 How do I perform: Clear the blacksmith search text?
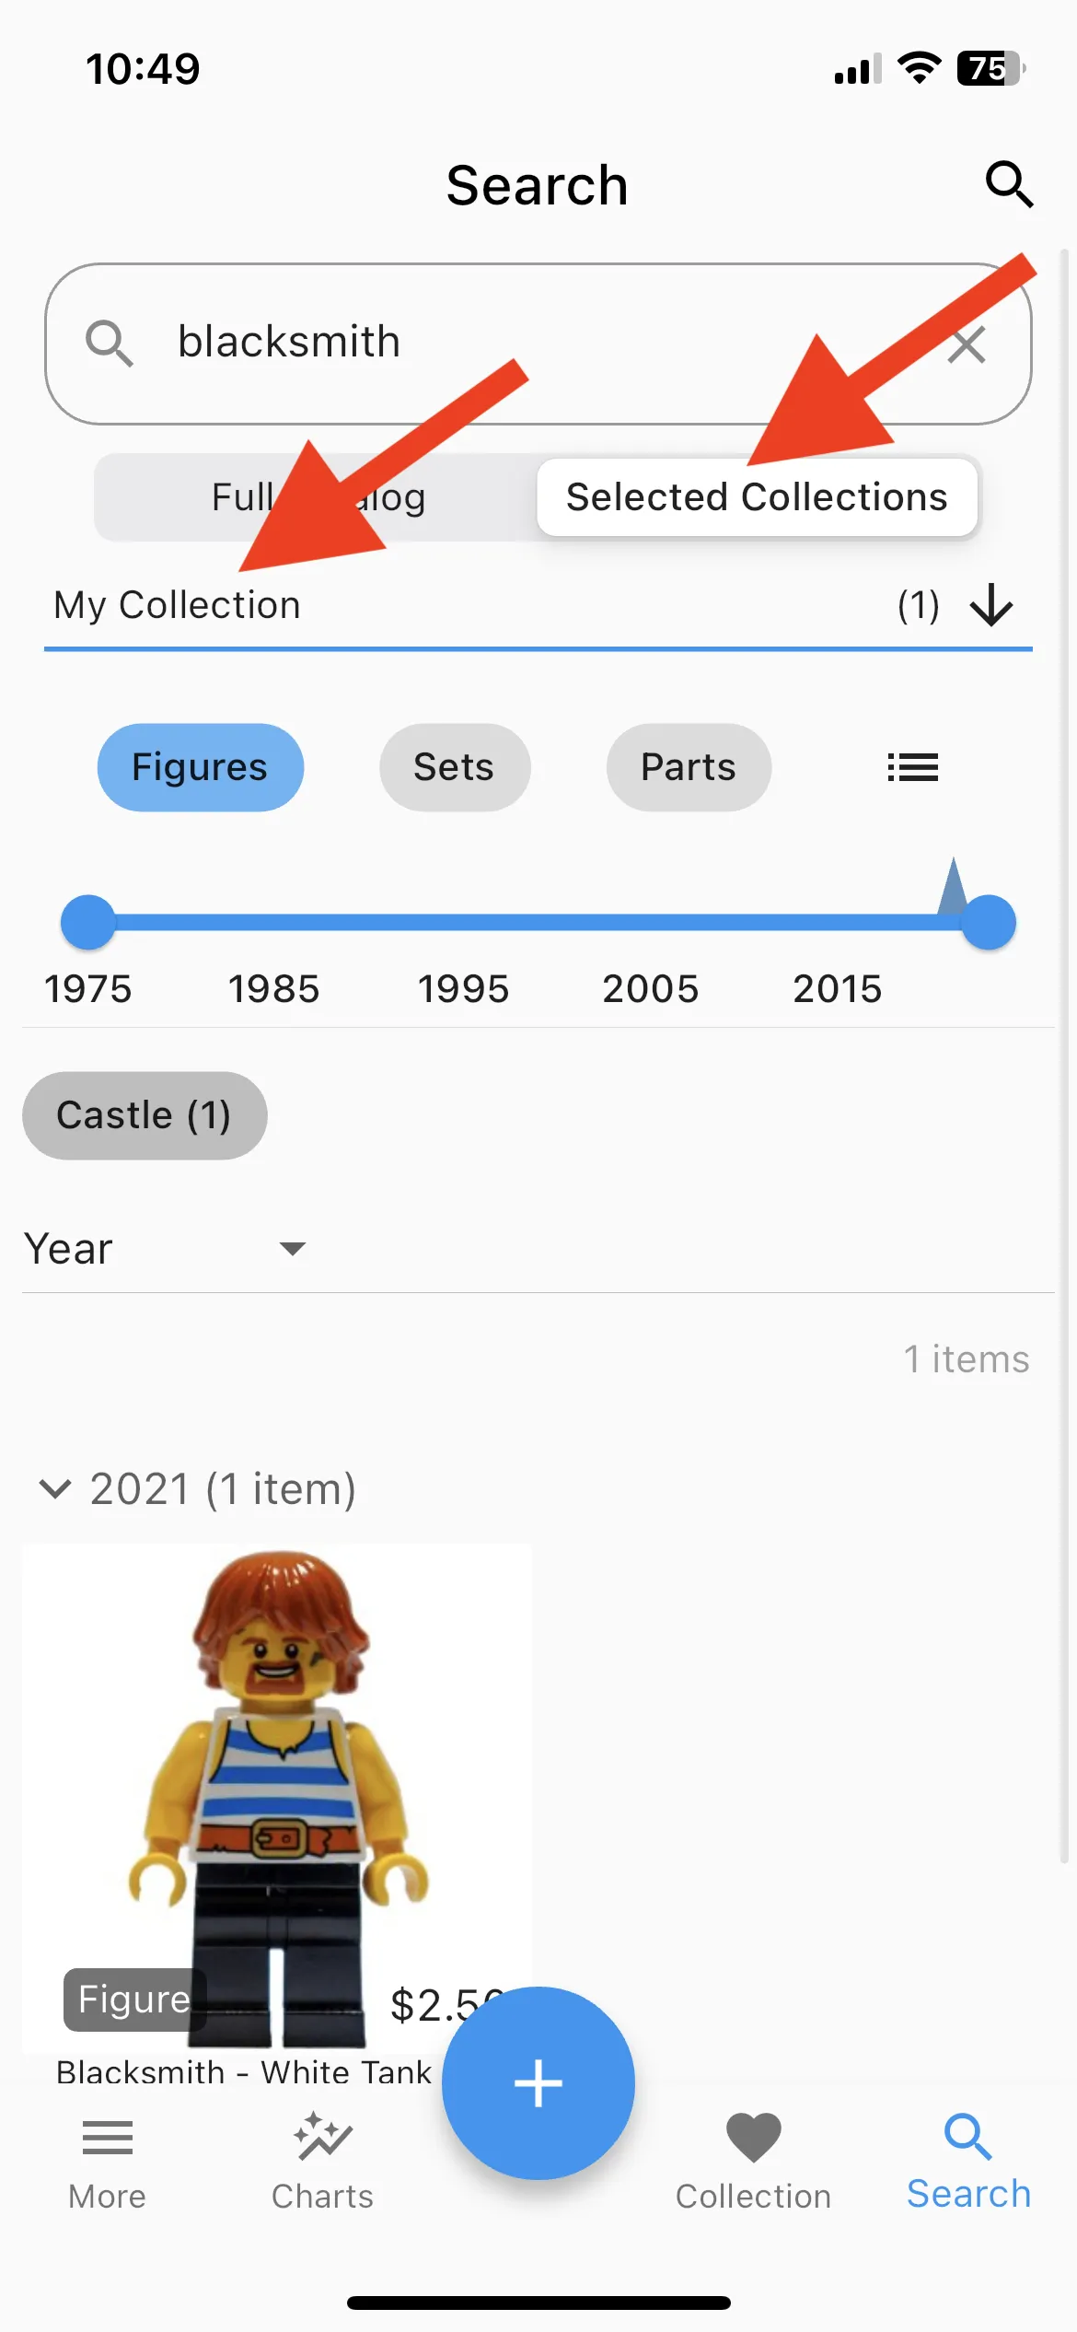click(x=967, y=345)
